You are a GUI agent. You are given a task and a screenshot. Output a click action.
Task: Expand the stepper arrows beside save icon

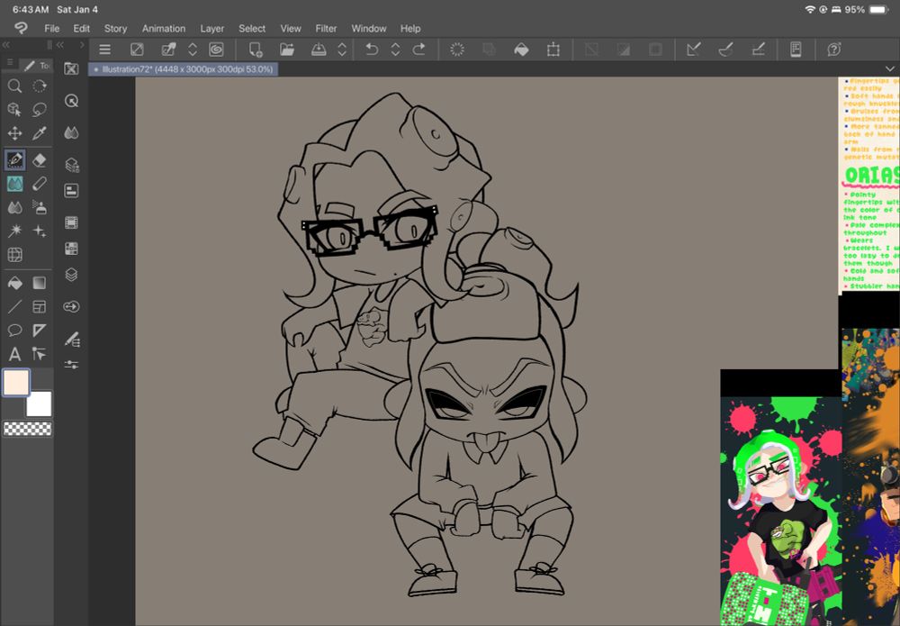(x=342, y=50)
